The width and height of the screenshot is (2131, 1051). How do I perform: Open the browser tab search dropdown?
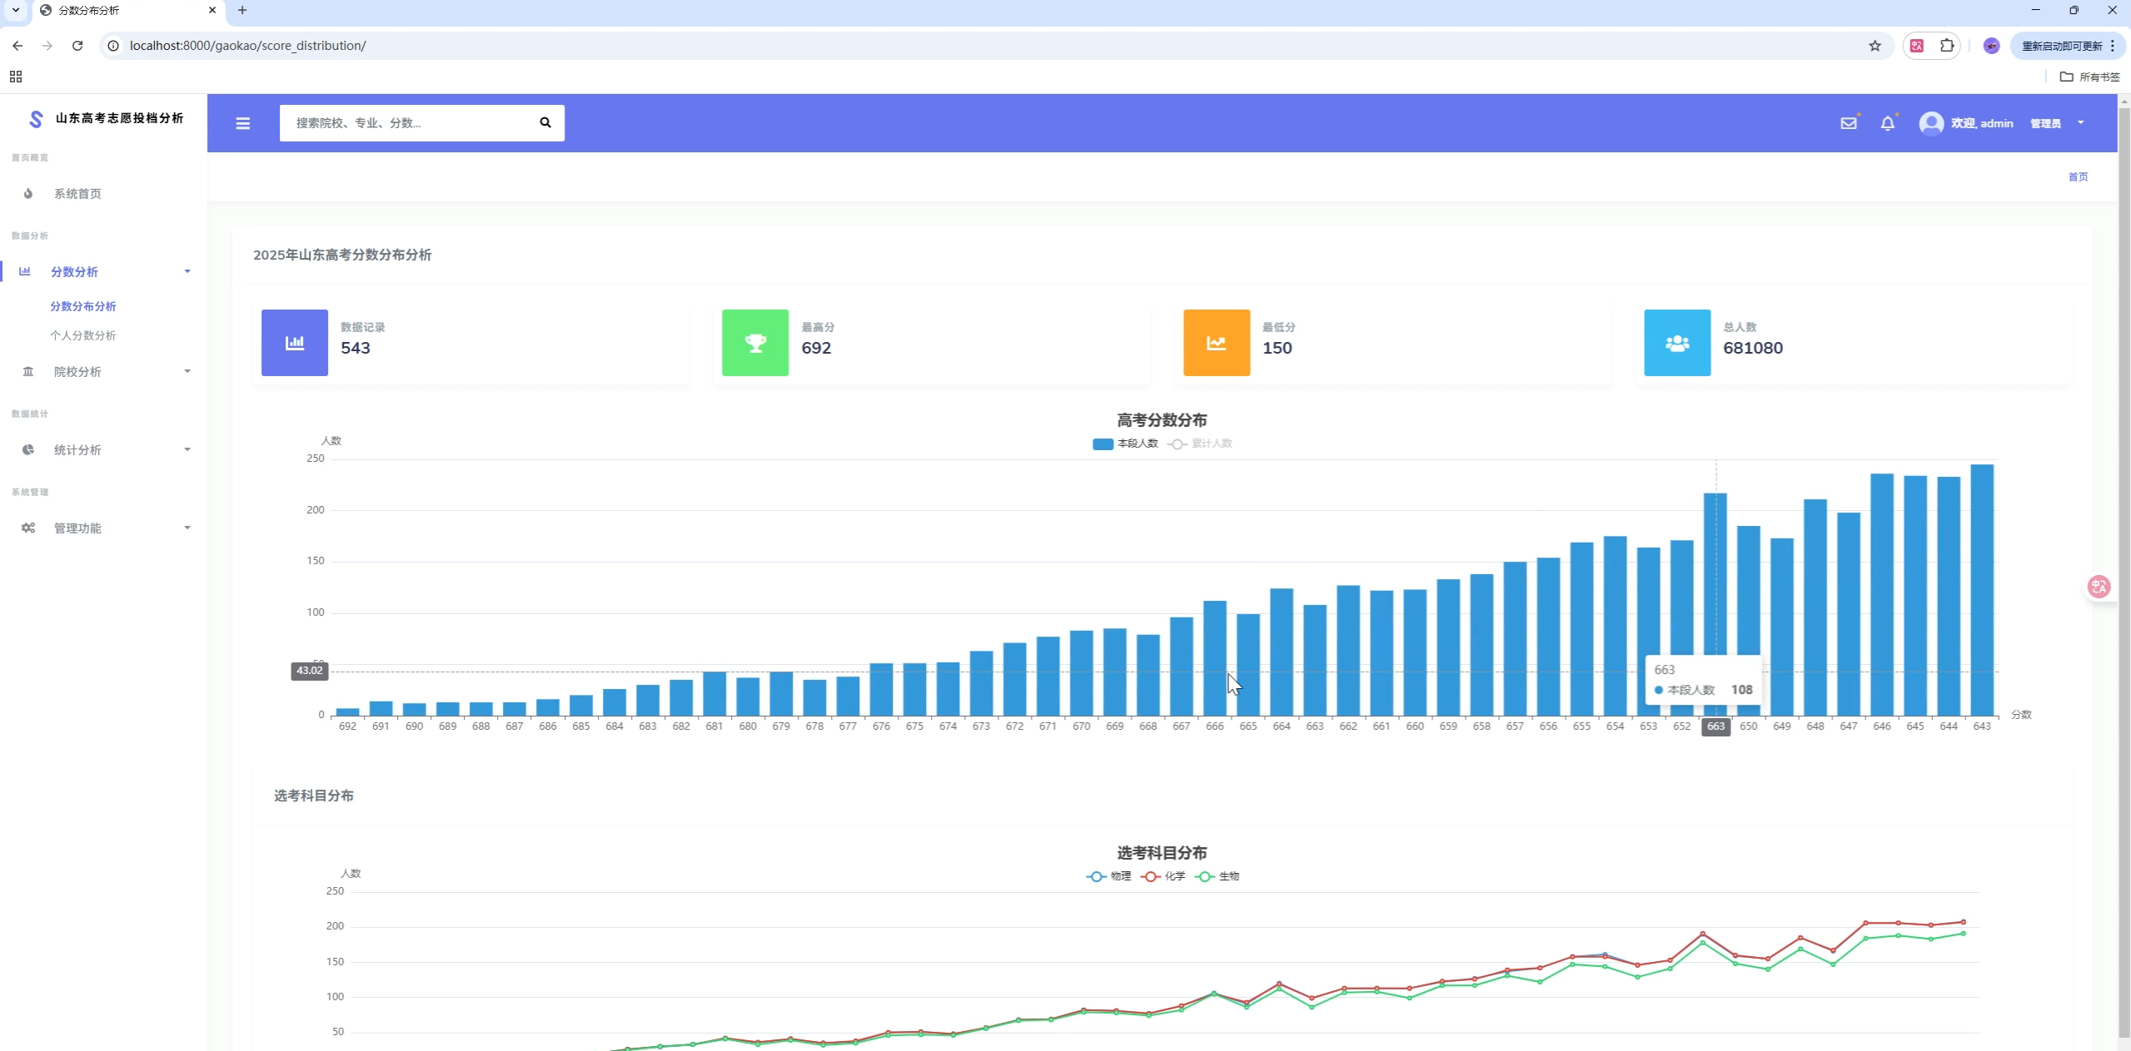point(16,11)
